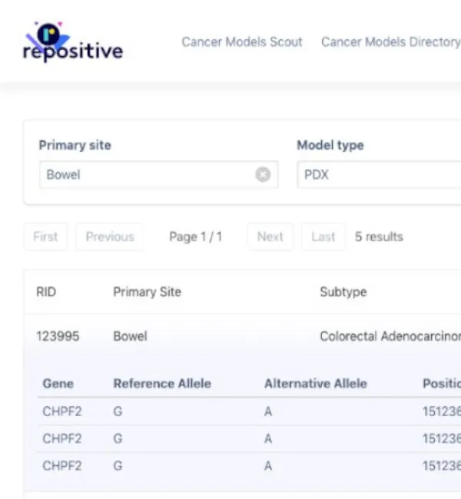
Task: Clear the Bowel primary site filter
Action: coord(263,175)
